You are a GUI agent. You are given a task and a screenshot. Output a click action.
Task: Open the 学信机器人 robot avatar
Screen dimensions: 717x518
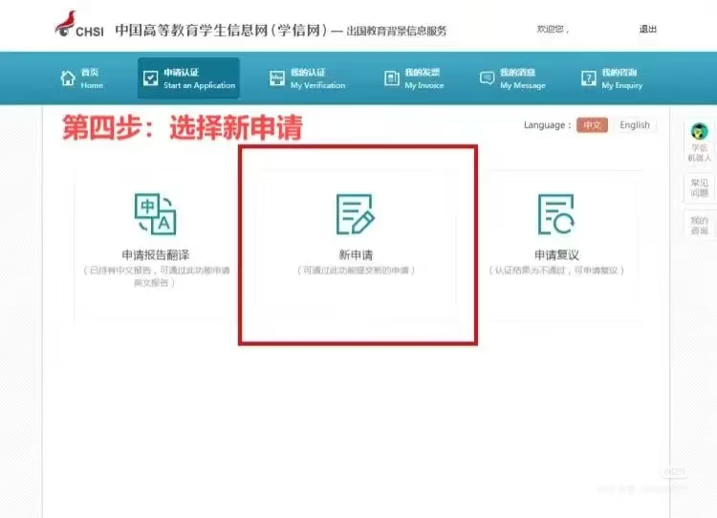click(x=699, y=132)
